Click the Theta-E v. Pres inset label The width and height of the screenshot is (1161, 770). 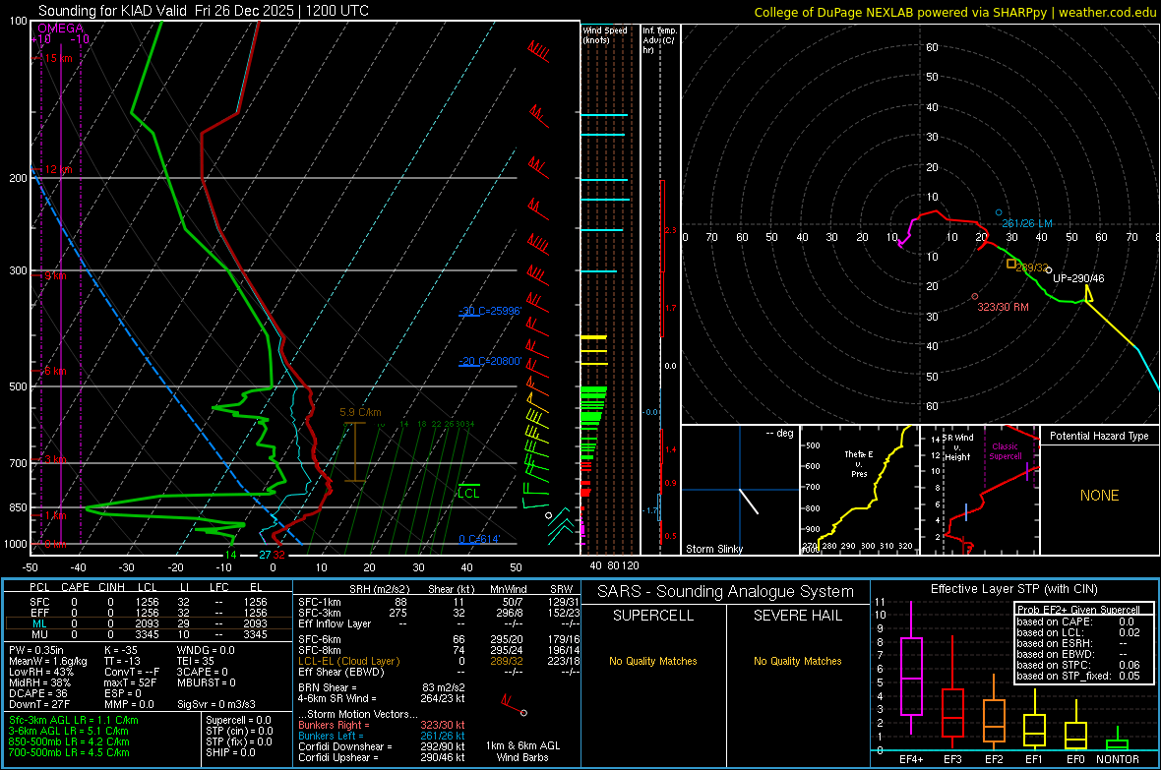[859, 463]
